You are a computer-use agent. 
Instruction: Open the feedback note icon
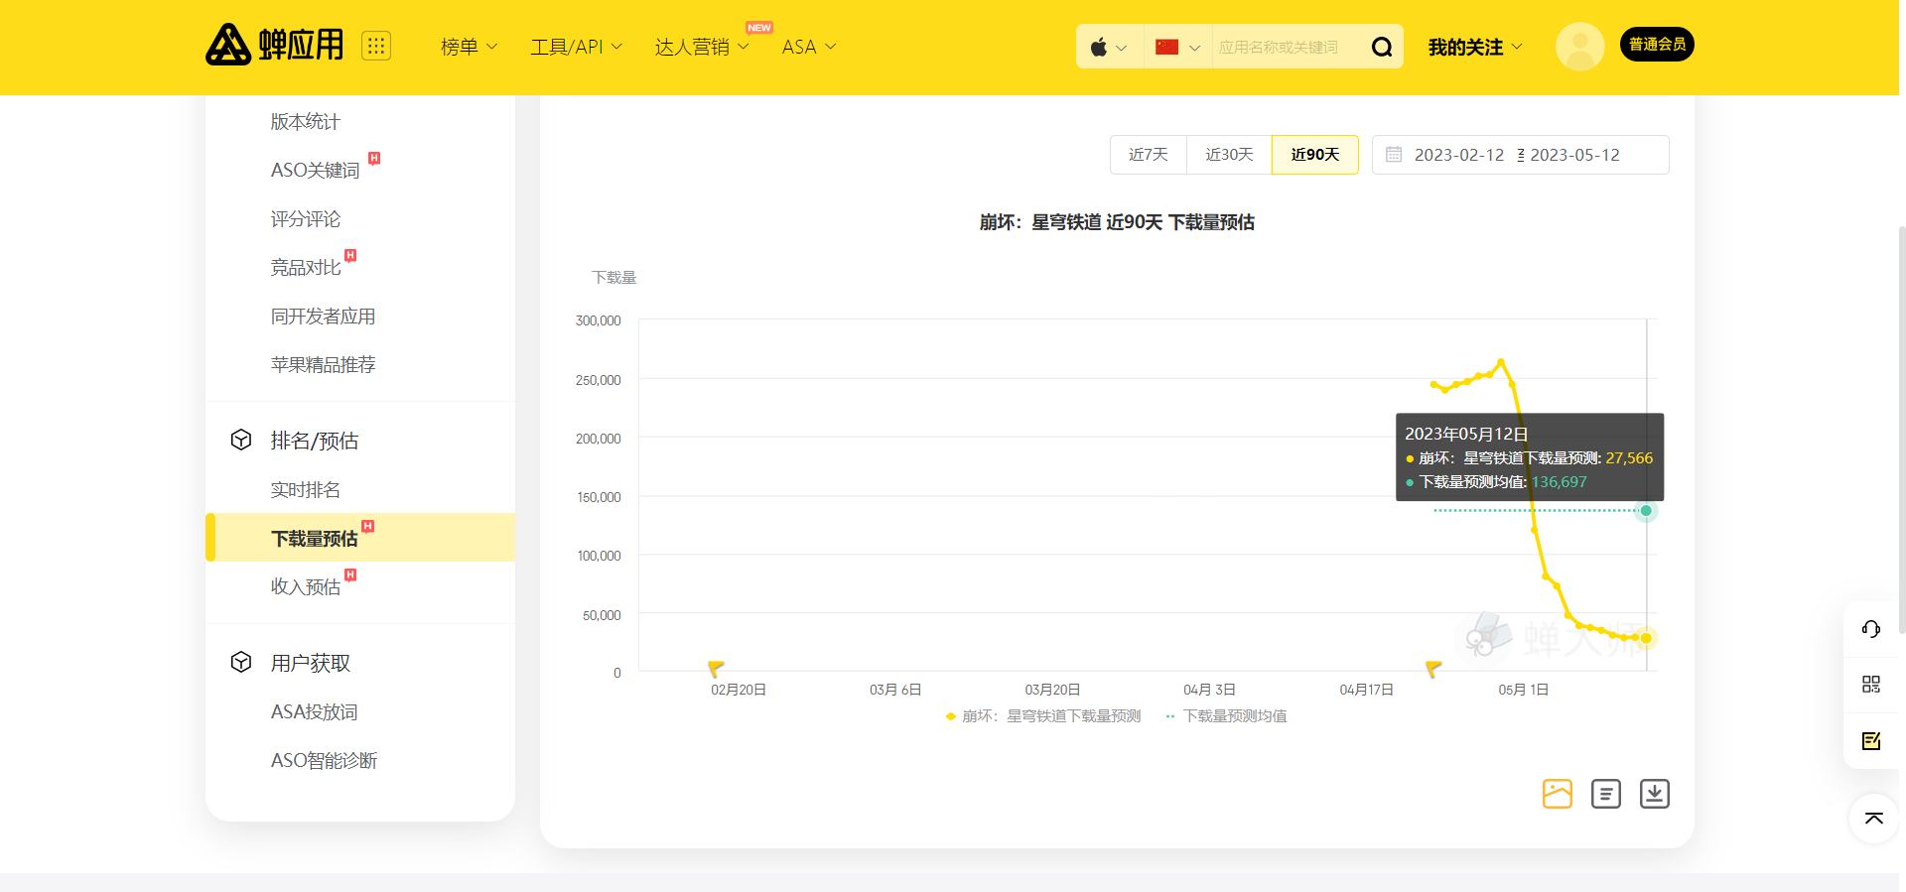coord(1871,740)
